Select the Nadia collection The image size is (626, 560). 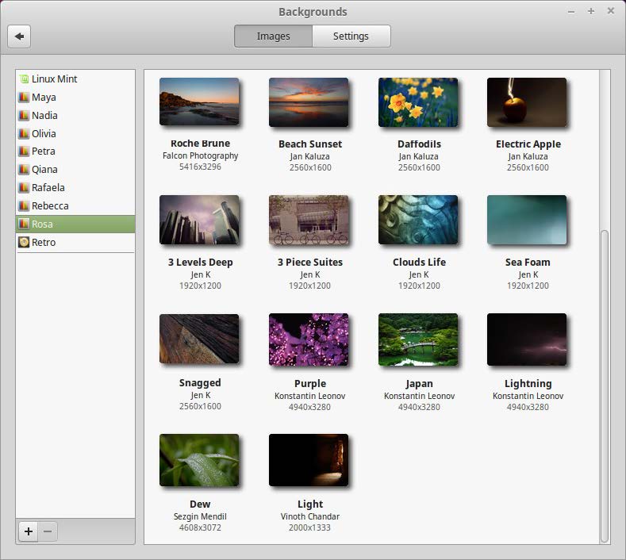tap(44, 116)
